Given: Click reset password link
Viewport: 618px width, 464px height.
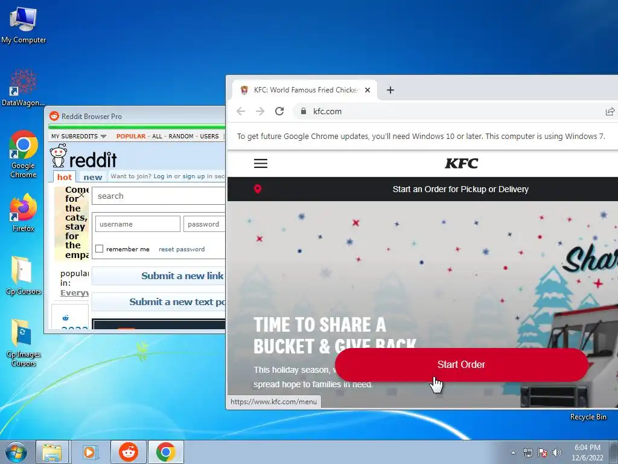Looking at the screenshot, I should pos(182,249).
